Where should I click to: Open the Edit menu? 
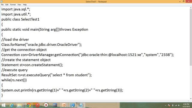pos(7,5)
